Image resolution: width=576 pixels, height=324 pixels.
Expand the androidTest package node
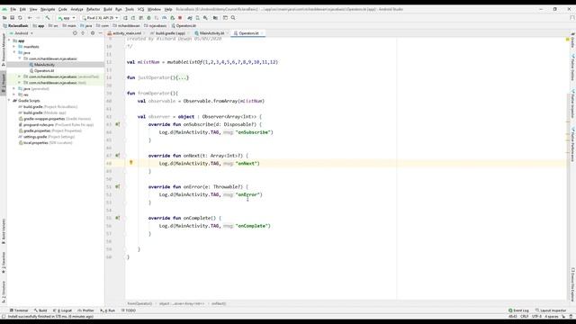(x=20, y=76)
